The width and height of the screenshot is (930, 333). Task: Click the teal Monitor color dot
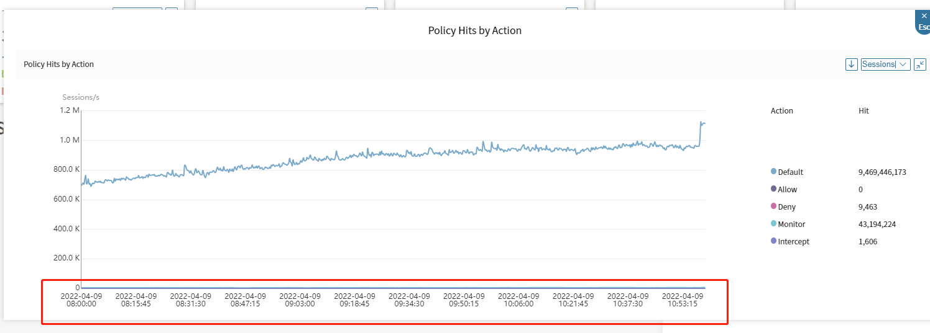click(x=773, y=224)
